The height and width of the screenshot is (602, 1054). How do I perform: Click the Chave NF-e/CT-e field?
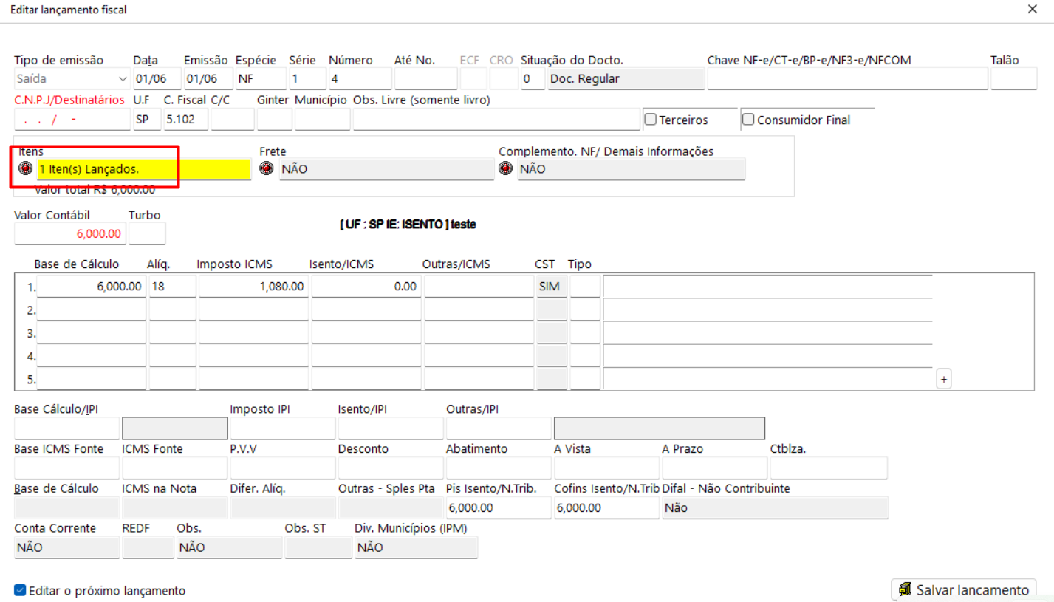(x=847, y=78)
